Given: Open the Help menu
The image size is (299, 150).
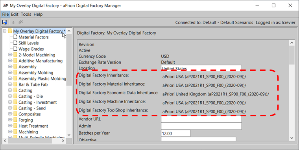Looking at the screenshot, I should coord(38,14).
